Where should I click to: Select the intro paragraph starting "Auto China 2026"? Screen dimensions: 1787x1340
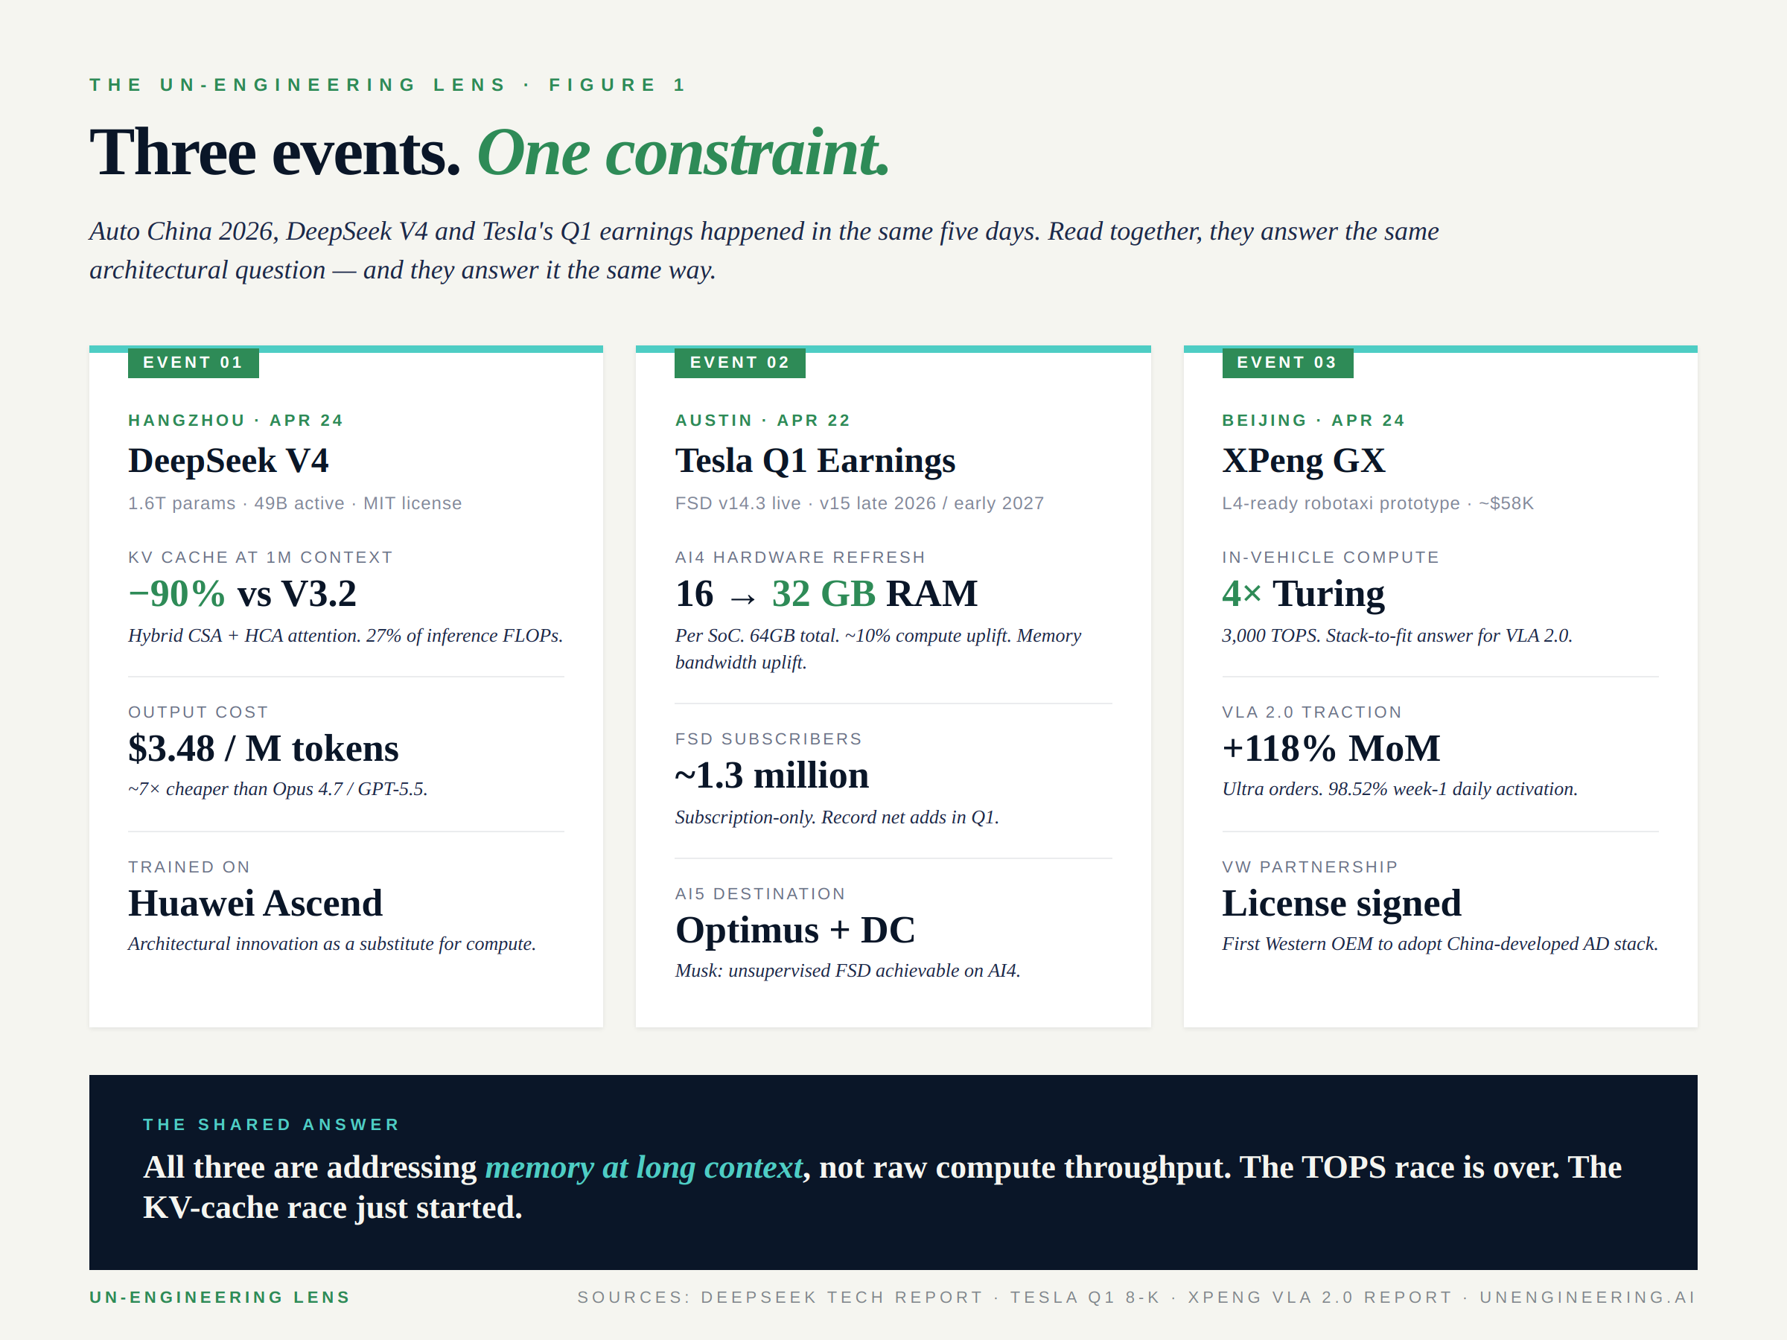pos(764,250)
